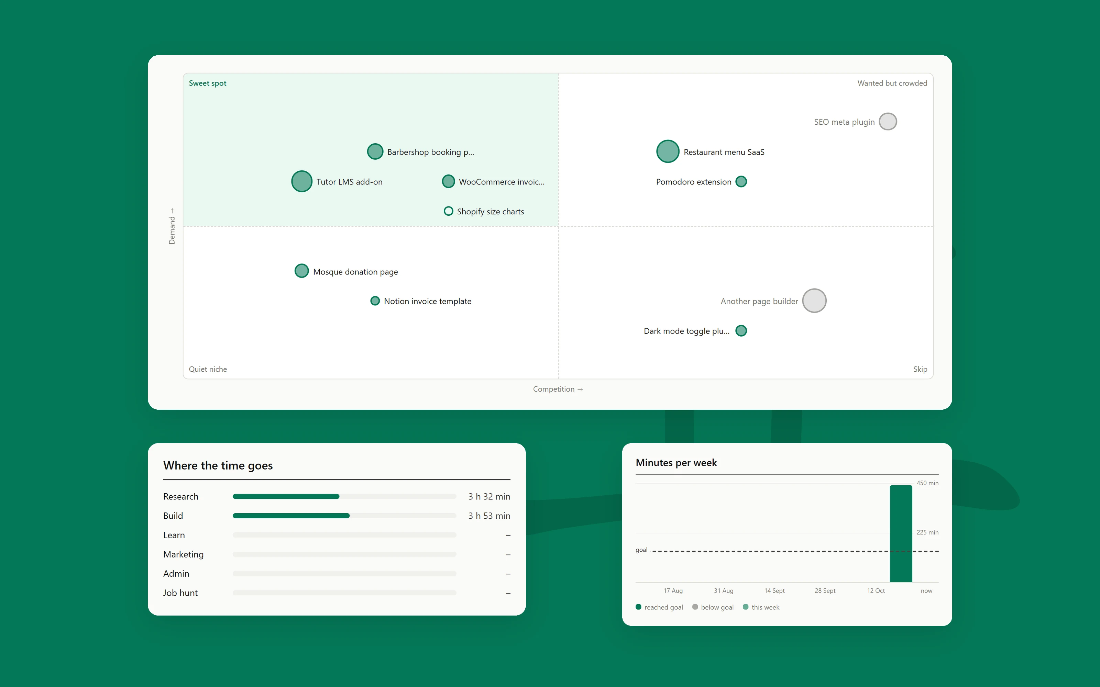Click the WooCommerce invoice bubble
The image size is (1100, 687).
(x=448, y=181)
